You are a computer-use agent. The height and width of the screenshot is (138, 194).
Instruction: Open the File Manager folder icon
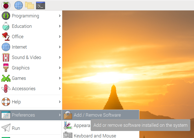coord(29,5)
